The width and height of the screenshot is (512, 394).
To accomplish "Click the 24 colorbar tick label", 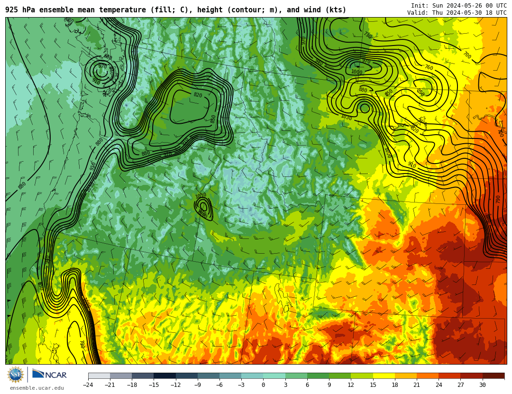I will point(439,385).
